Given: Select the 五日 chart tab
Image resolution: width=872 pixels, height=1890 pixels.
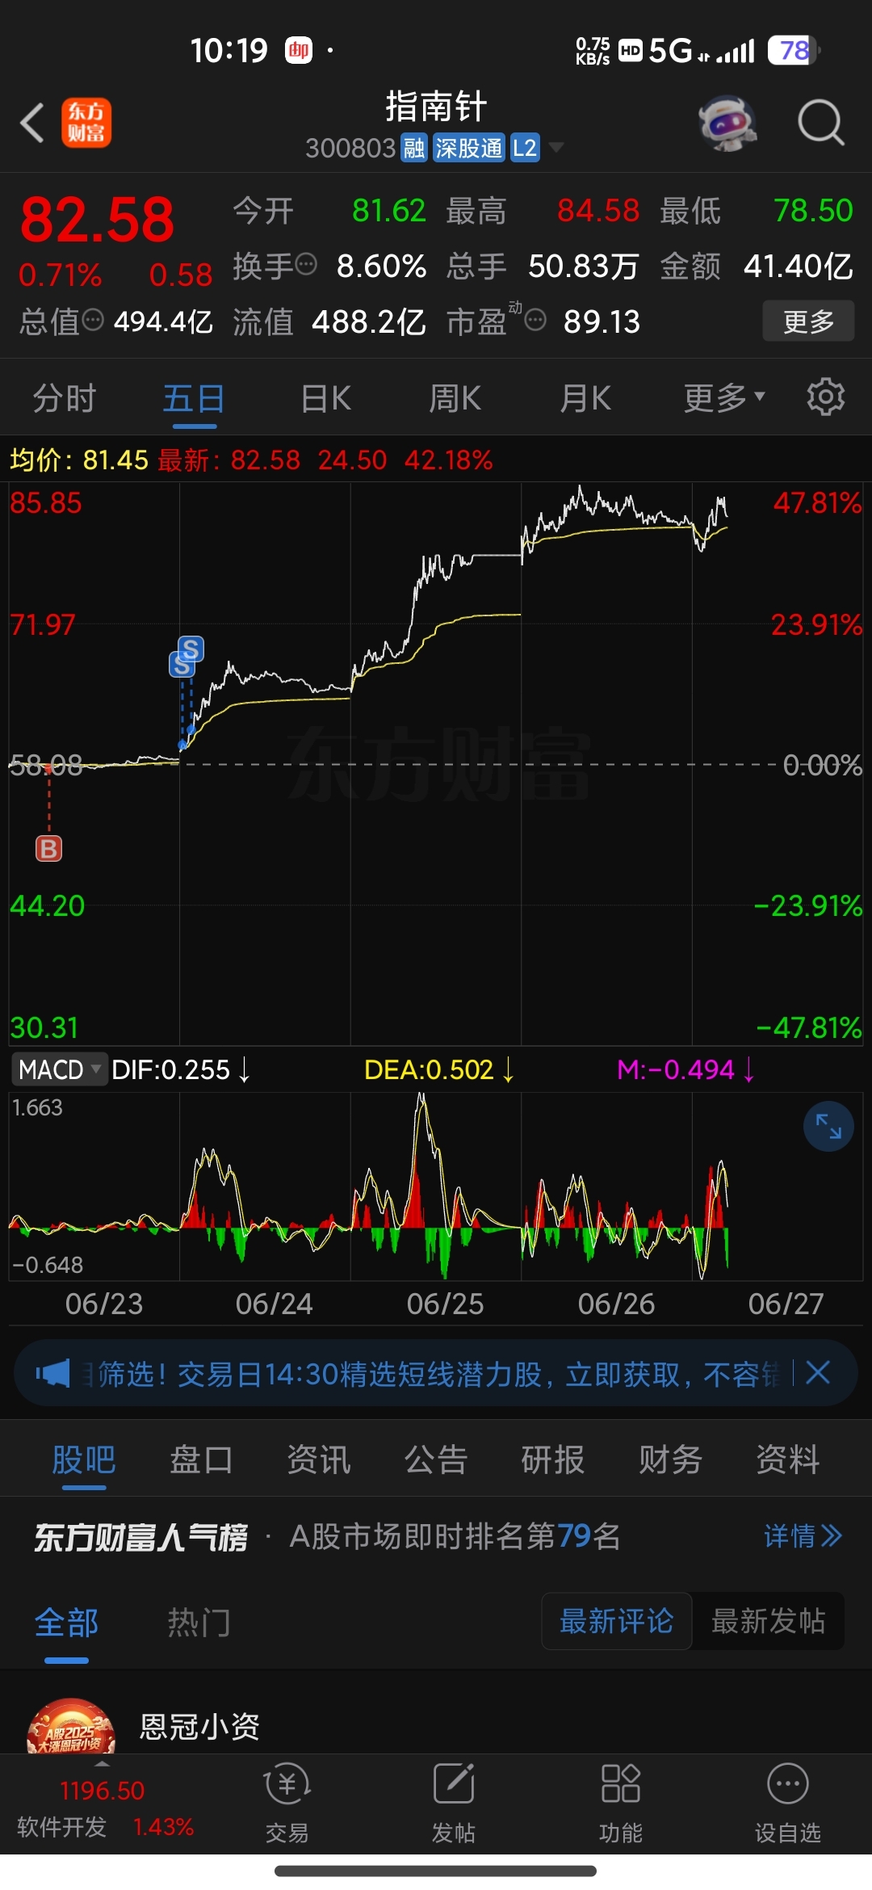Looking at the screenshot, I should (x=194, y=398).
